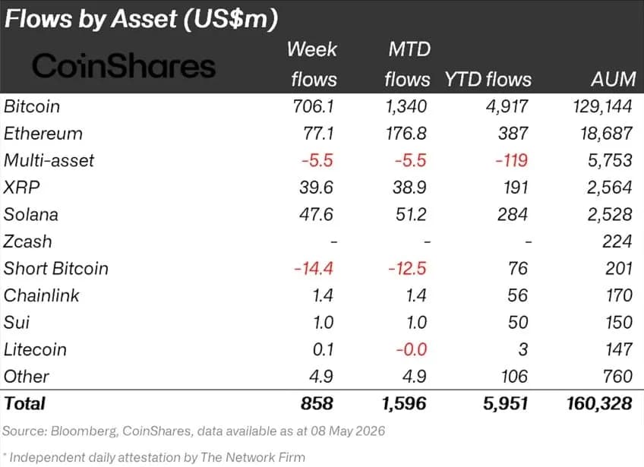Click the XRP row label
Image resolution: width=644 pixels, height=467 pixels.
21,188
